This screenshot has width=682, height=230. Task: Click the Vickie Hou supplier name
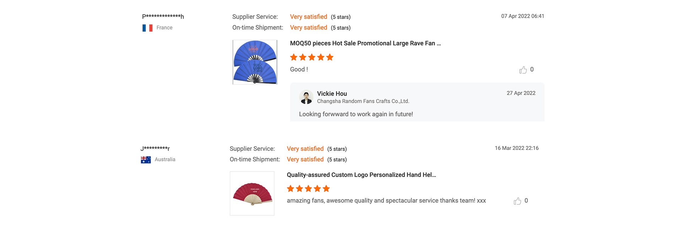pyautogui.click(x=332, y=94)
